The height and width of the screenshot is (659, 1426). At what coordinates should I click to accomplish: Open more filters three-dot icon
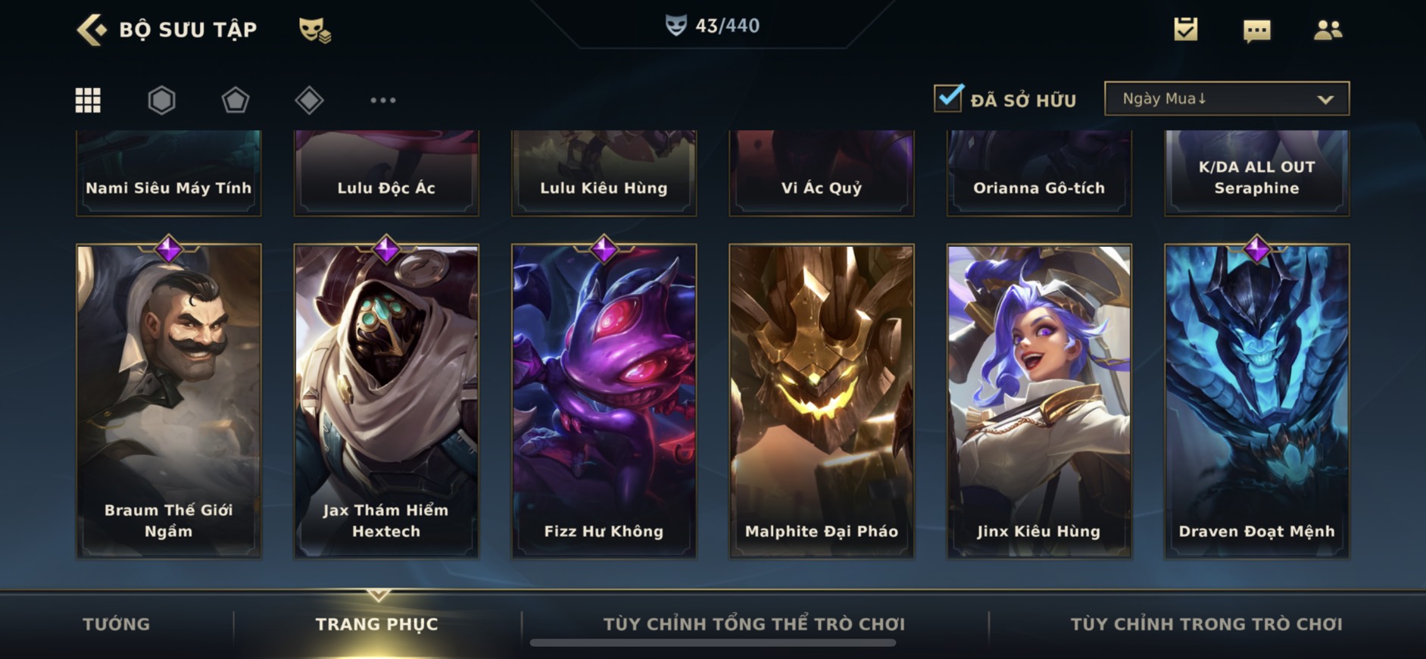tap(383, 100)
